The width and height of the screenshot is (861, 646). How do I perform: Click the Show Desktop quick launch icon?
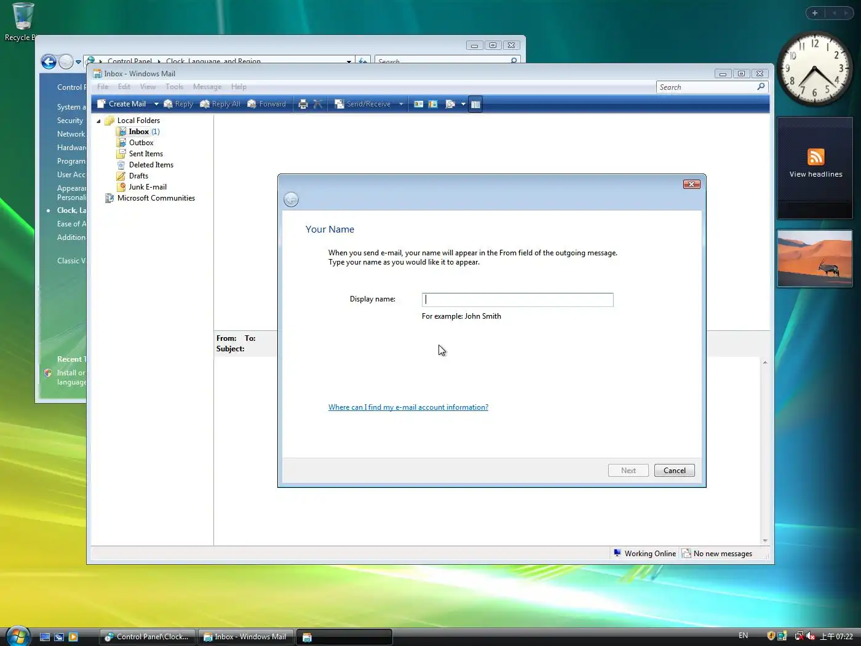(x=45, y=637)
